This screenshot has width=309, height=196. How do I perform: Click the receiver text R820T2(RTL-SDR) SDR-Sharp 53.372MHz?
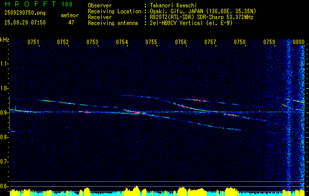201,17
